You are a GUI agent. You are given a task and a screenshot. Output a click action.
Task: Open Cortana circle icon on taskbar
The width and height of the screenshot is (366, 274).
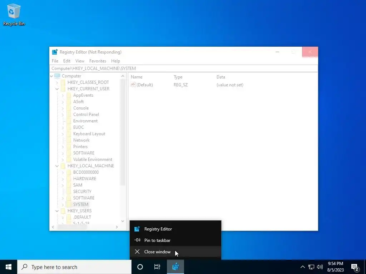point(140,267)
